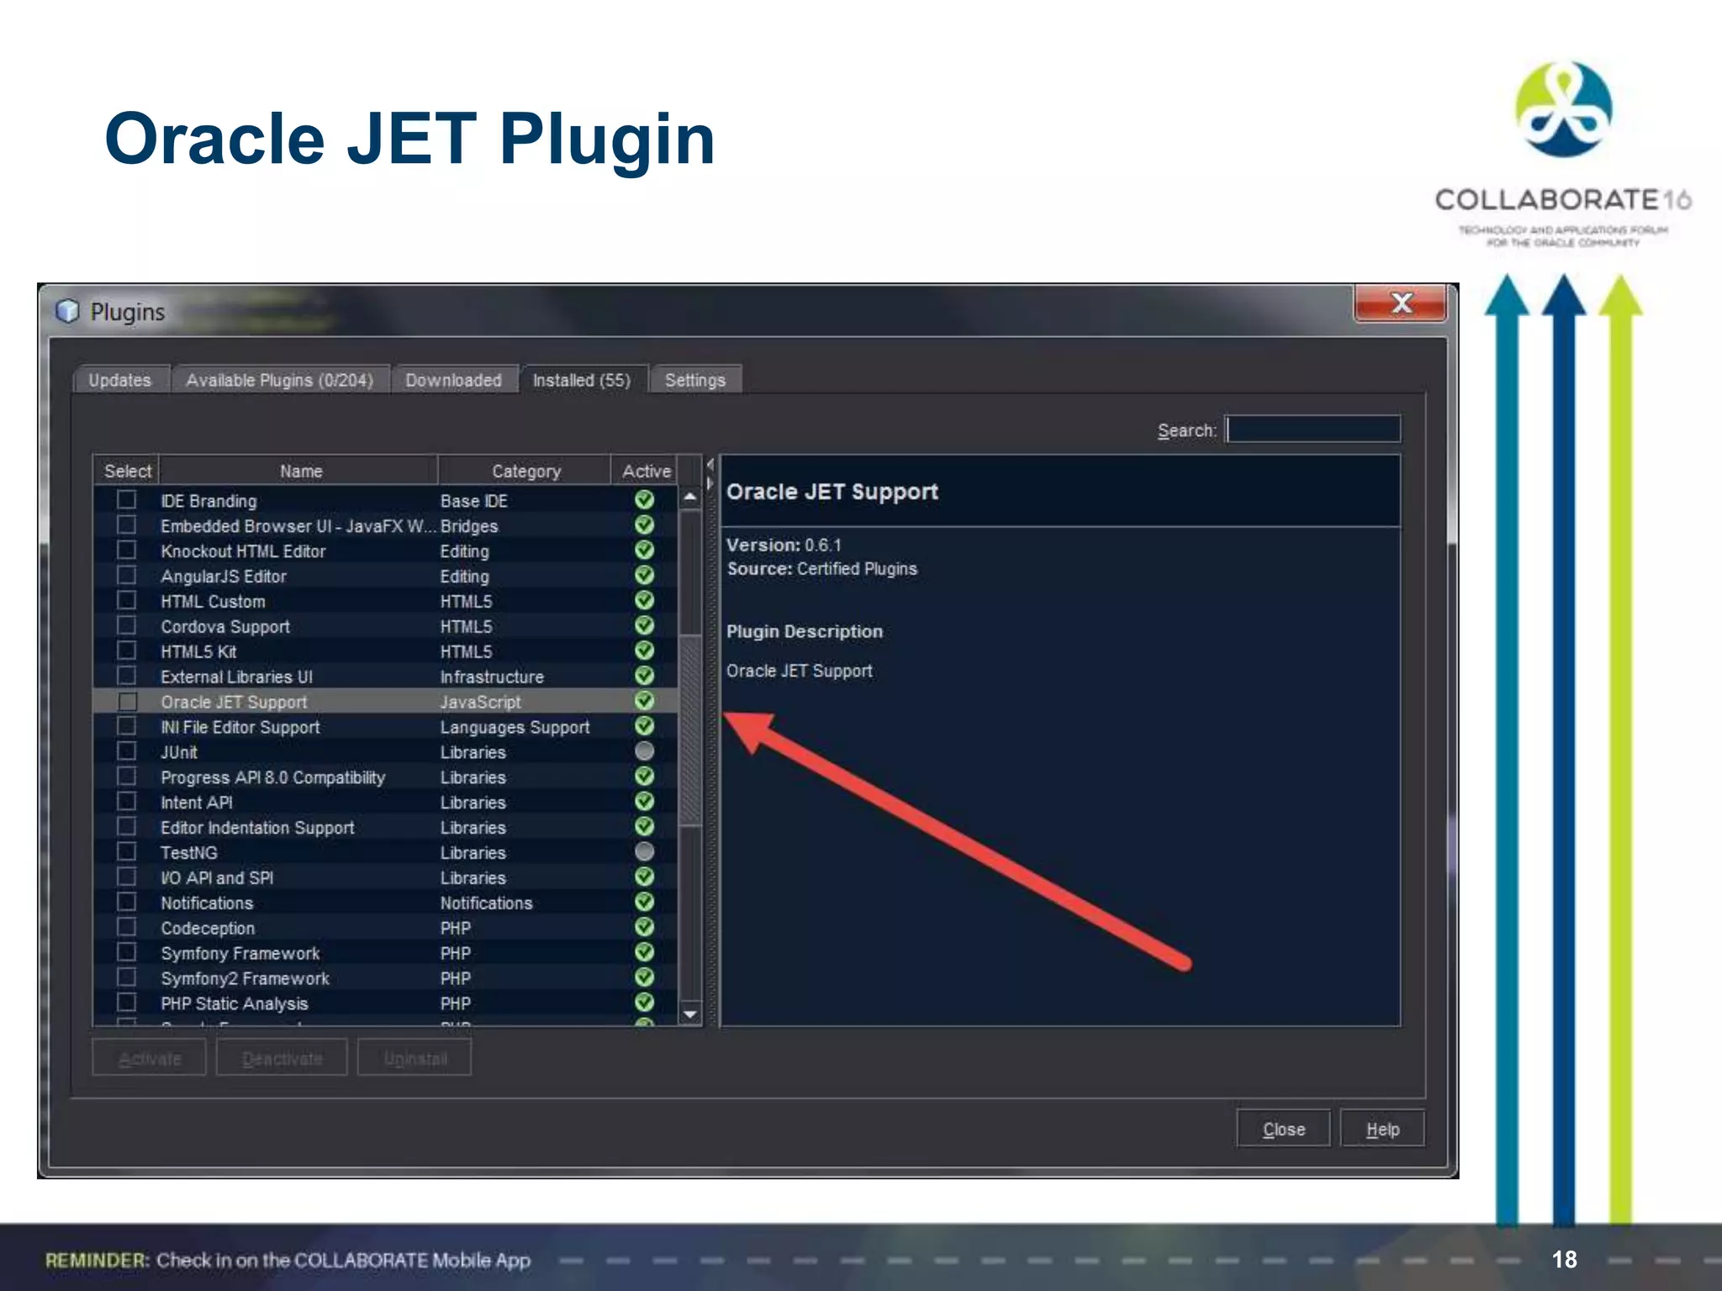Click the Activate button
Viewport: 1722px width, 1291px height.
[x=150, y=1058]
